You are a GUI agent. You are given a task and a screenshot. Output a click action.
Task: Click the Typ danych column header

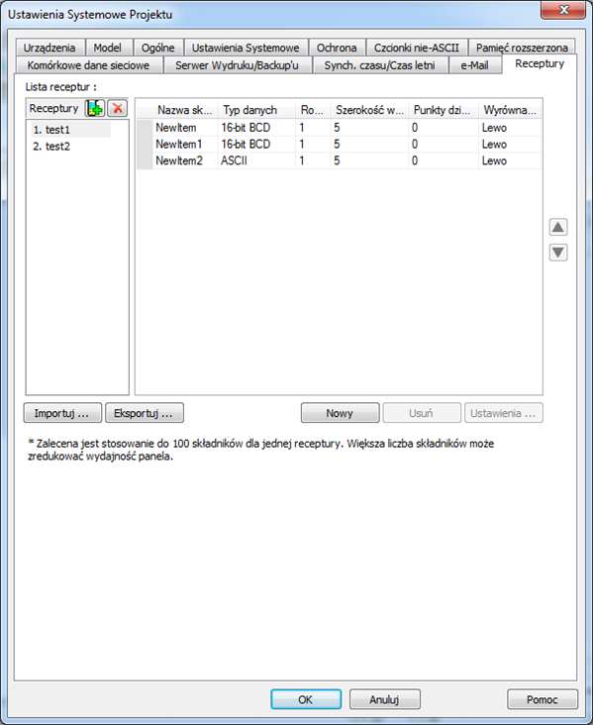256,110
